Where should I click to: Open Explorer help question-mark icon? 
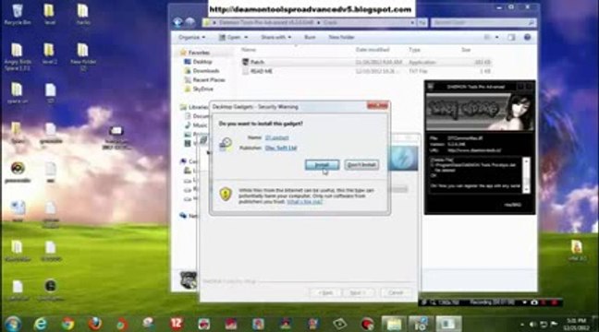pos(528,38)
